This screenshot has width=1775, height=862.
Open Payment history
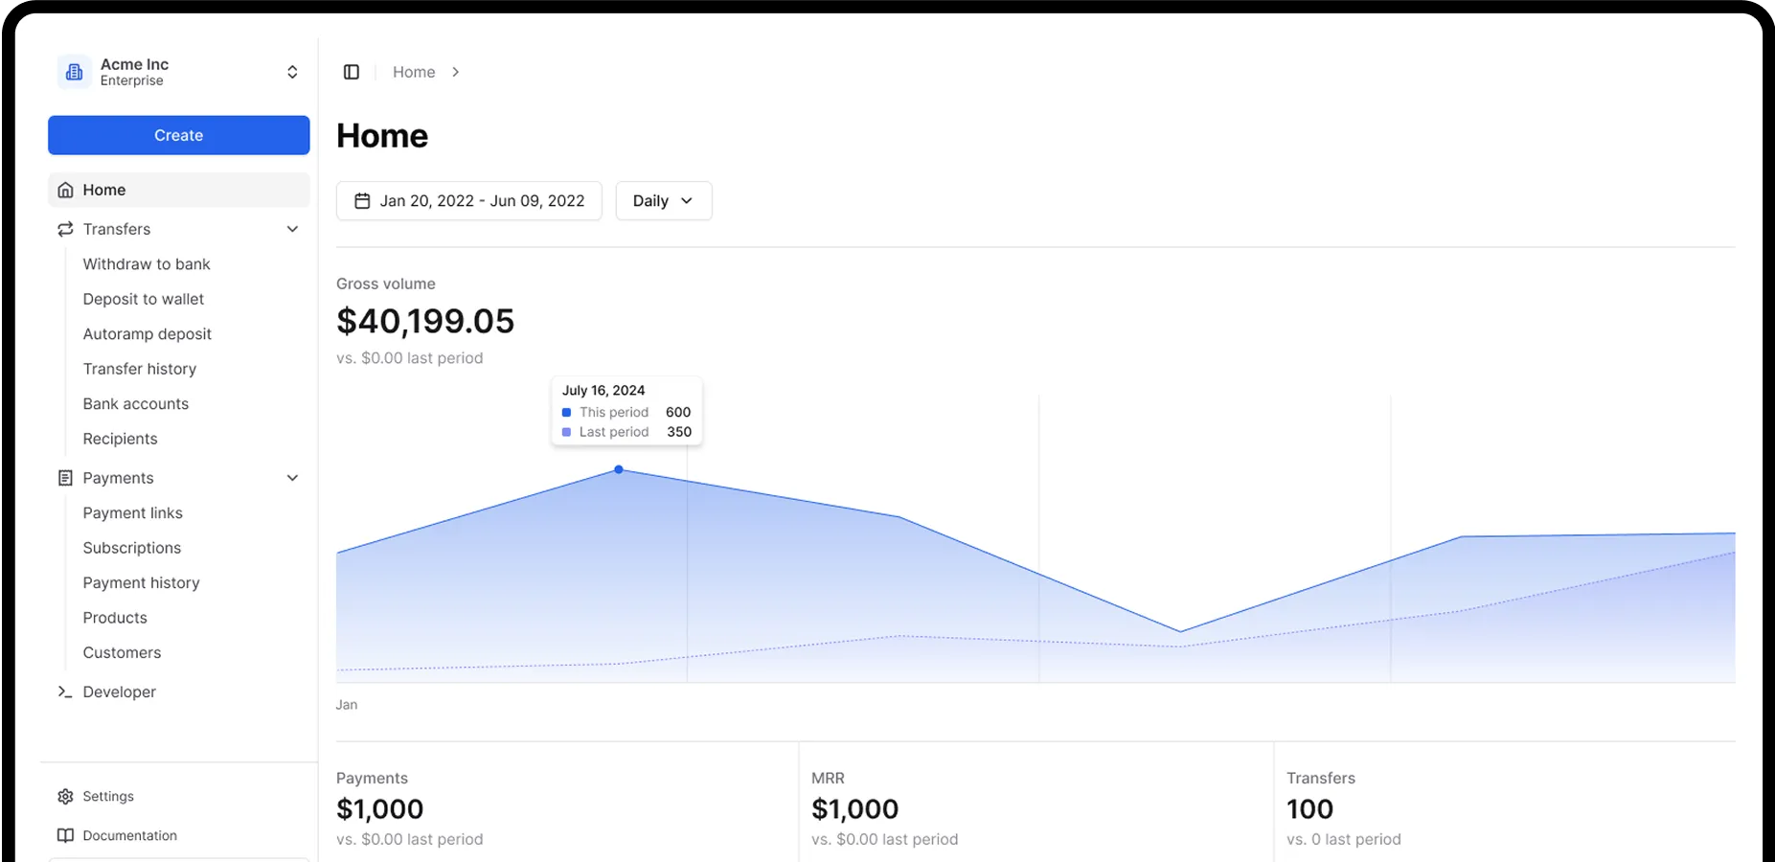142,583
